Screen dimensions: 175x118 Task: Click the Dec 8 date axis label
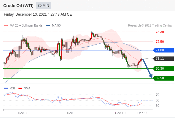[22, 113]
